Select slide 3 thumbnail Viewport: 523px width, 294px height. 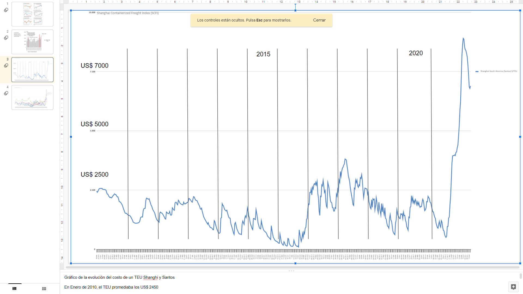(32, 70)
